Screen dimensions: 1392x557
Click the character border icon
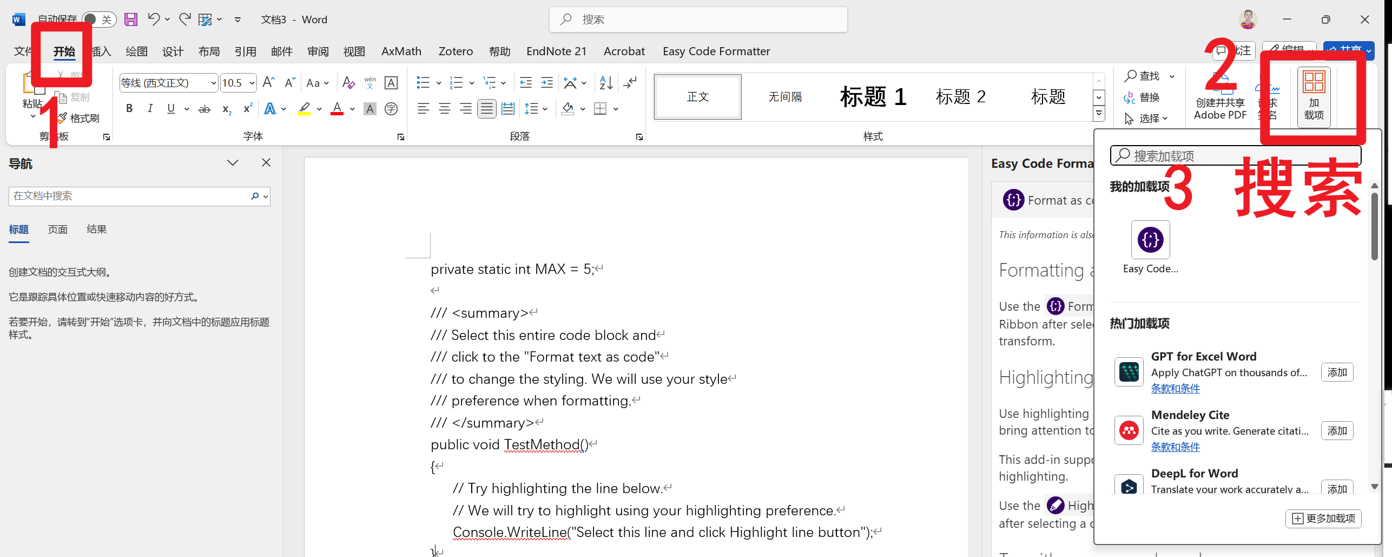click(391, 83)
